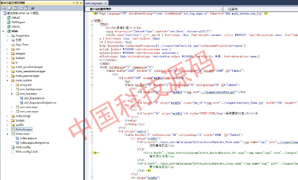Click the DBUtil project icon
This screenshot has height=180, width=298.
9,18
